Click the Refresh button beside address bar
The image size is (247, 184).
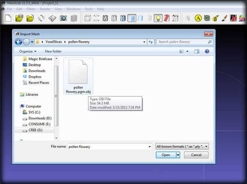151,42
